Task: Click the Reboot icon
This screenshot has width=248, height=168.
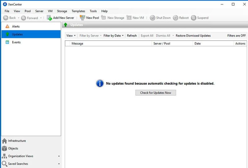Action: click(x=175, y=18)
